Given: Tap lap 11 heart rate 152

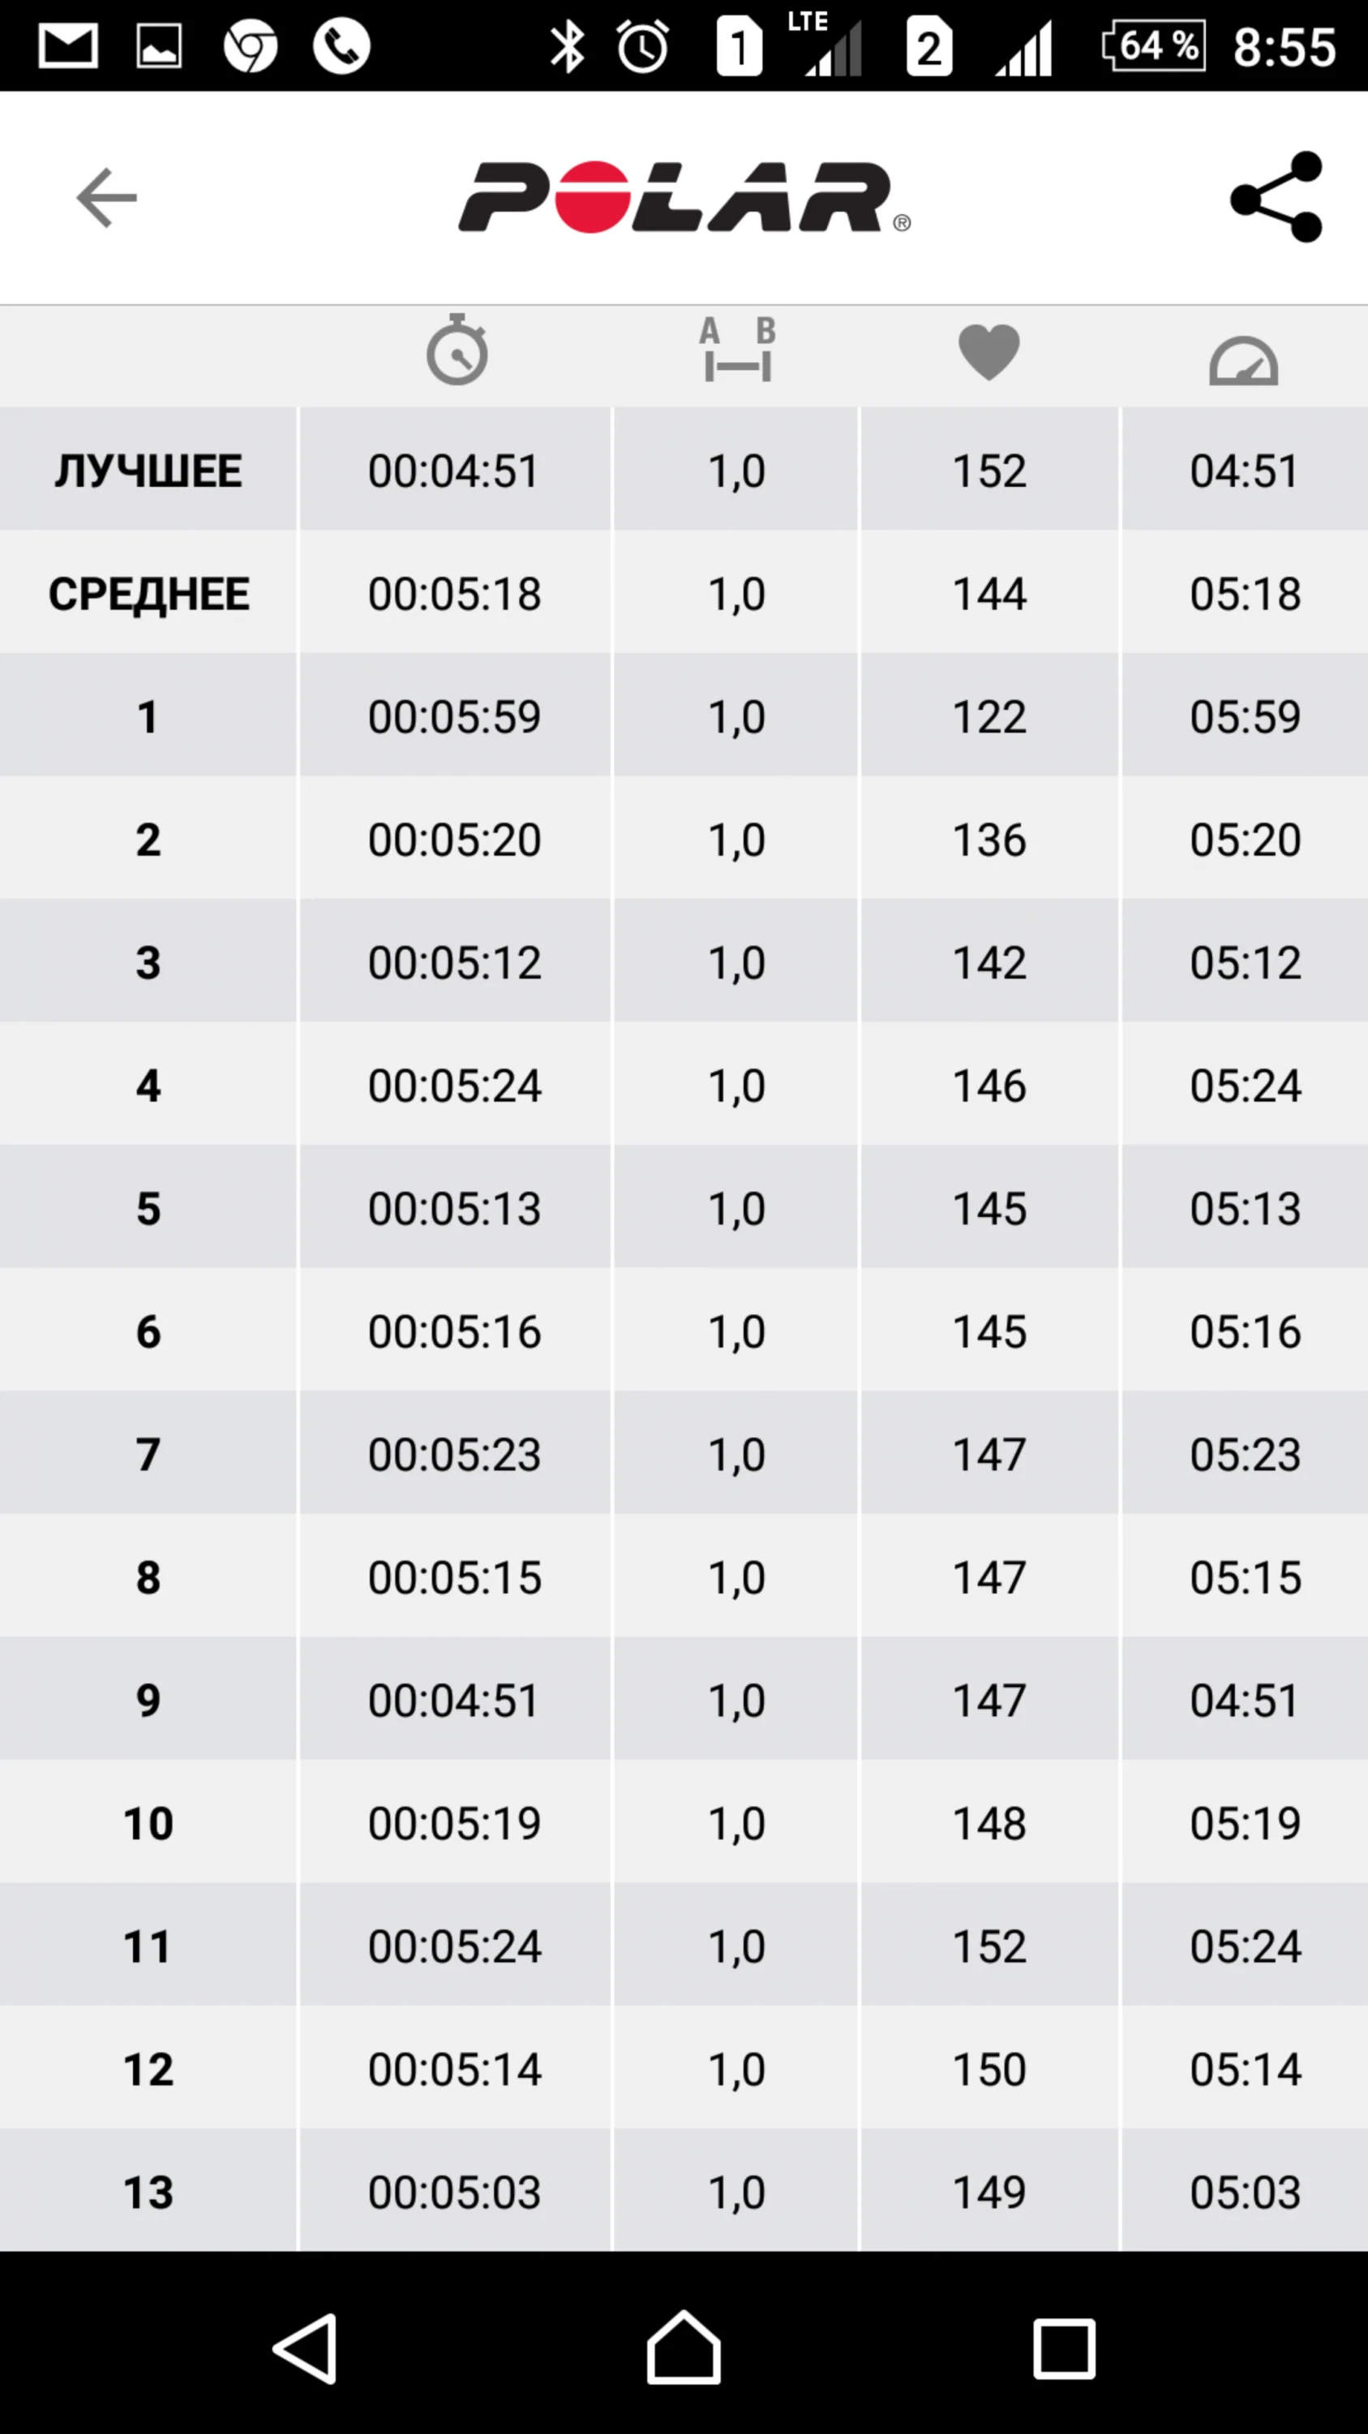Looking at the screenshot, I should coord(988,1946).
